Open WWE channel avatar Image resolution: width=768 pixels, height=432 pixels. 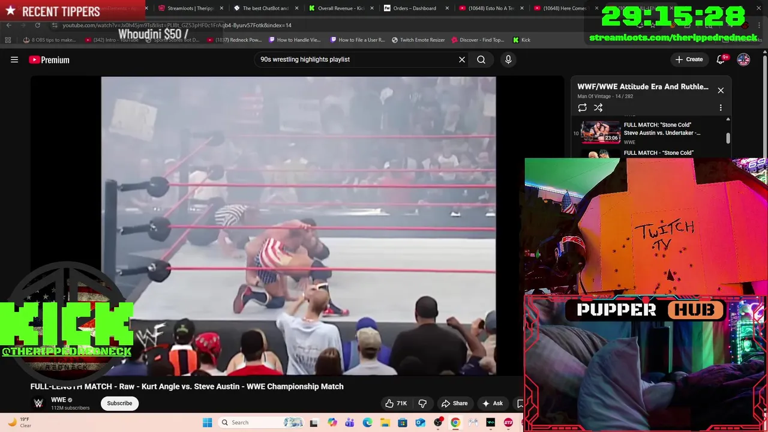(x=38, y=403)
